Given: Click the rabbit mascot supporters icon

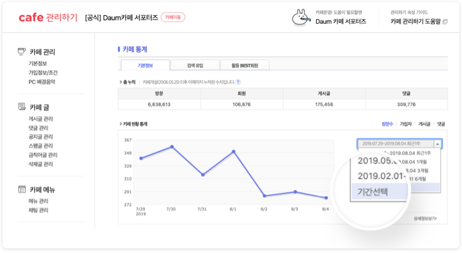Looking at the screenshot, I should click(x=301, y=18).
